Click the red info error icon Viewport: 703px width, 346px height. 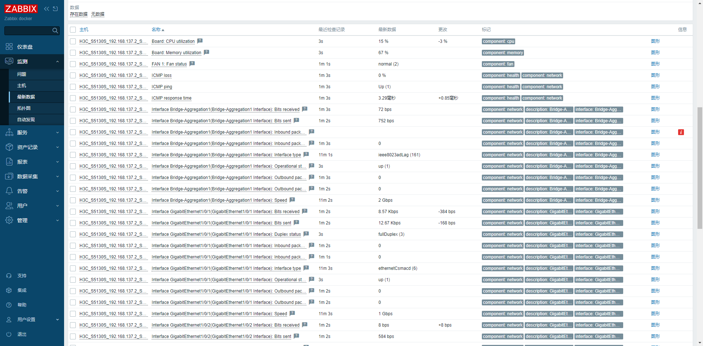[681, 132]
